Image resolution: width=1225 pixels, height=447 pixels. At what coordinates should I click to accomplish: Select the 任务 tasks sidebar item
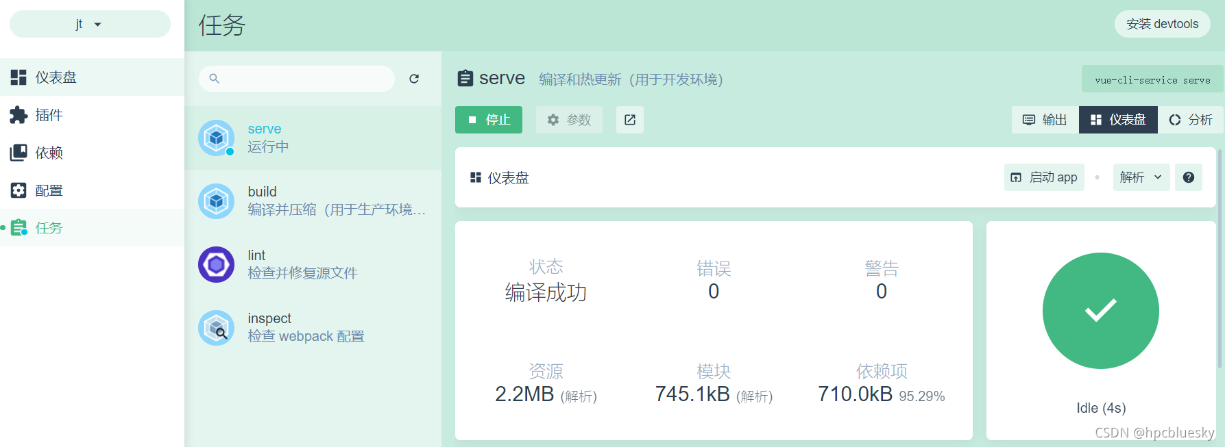coord(92,228)
